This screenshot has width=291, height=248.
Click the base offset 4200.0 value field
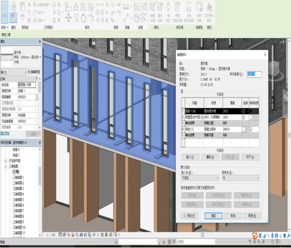(x=27, y=97)
